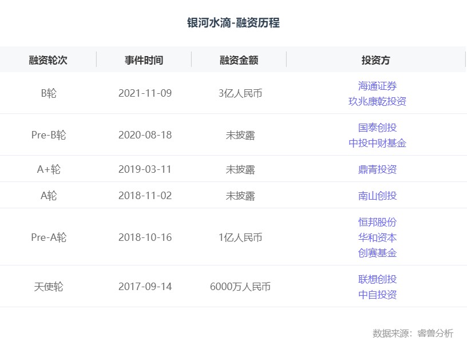Viewport: 467px width, 357px height.
Task: Select the date 2018-10-16
Action: [145, 237]
